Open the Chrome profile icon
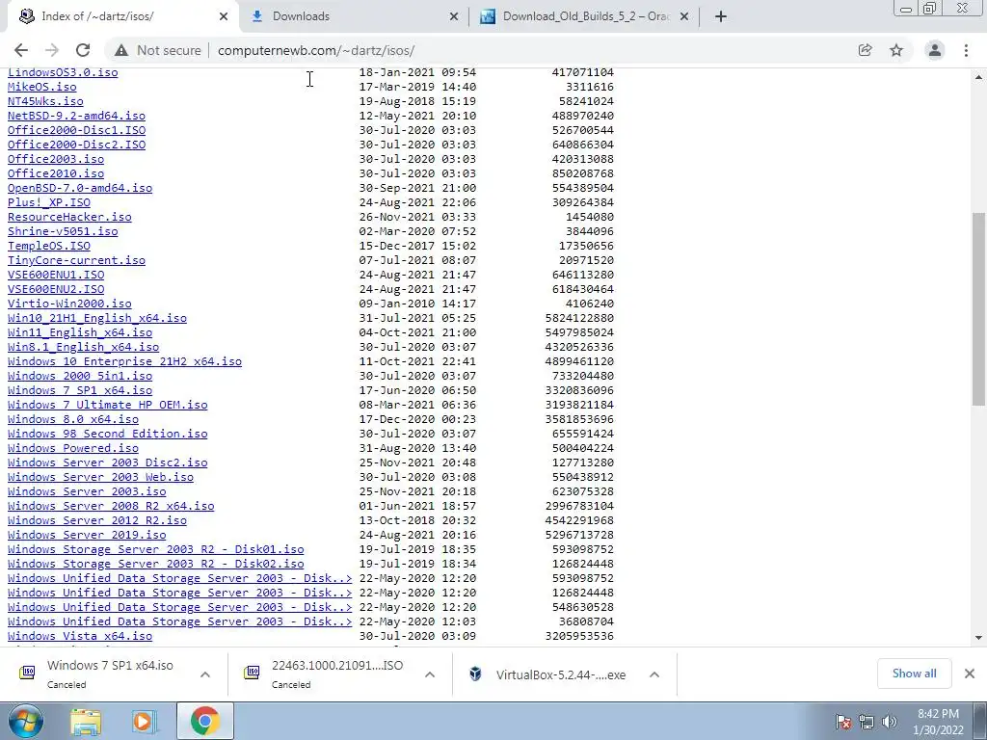Screen dimensions: 987x740 pos(935,50)
